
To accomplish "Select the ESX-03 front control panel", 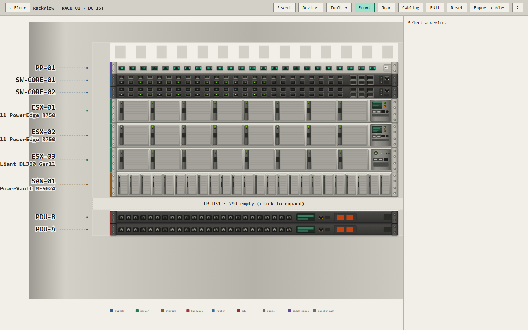I will [x=381, y=160].
